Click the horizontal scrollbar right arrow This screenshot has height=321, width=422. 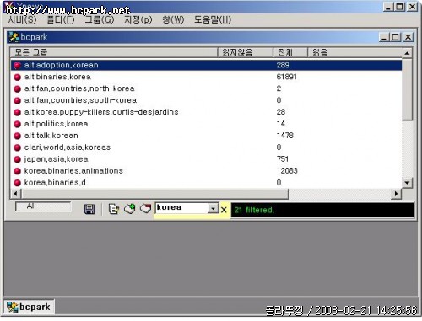tap(396, 194)
